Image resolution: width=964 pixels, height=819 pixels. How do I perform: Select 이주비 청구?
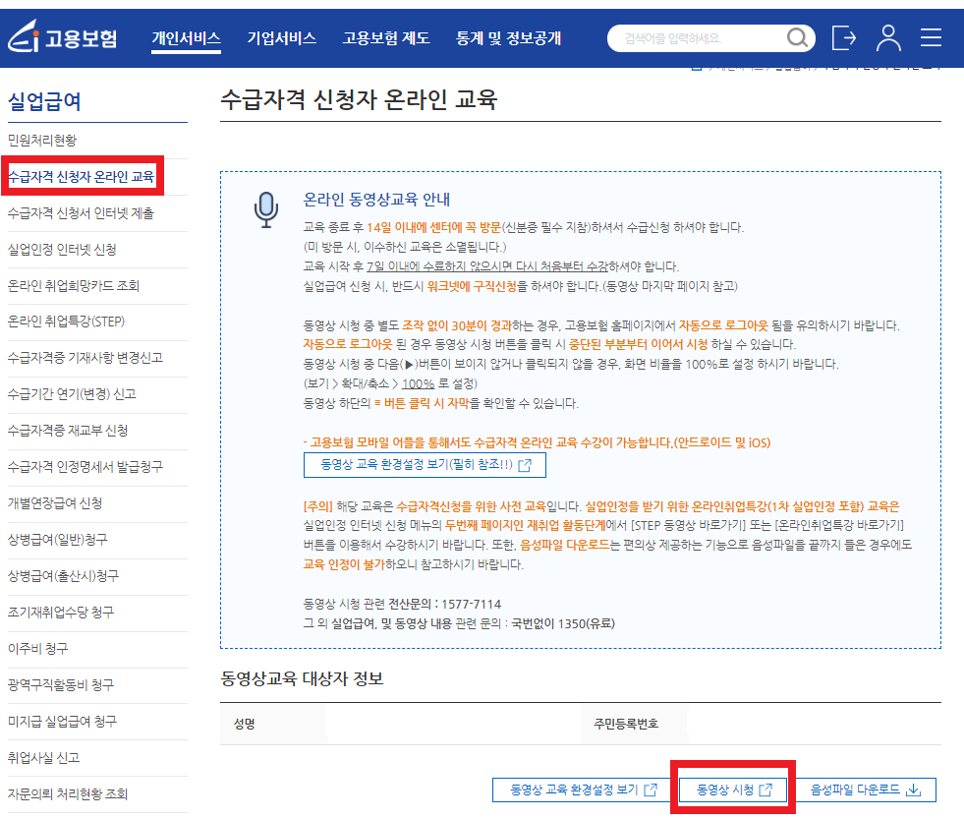[x=37, y=648]
